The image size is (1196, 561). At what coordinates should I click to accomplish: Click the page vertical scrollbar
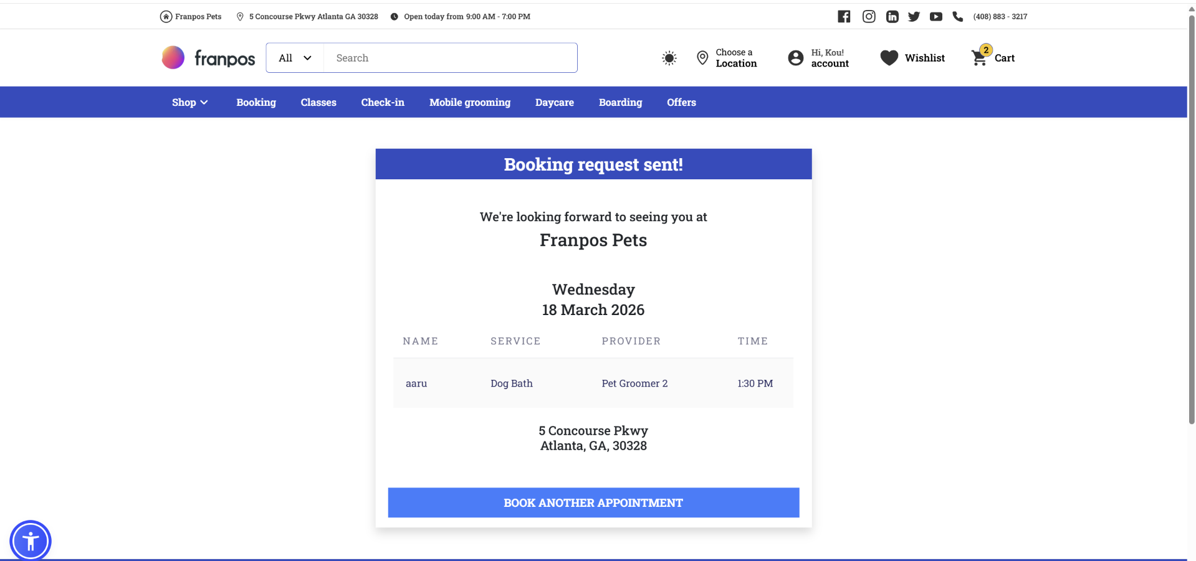pos(1191,218)
